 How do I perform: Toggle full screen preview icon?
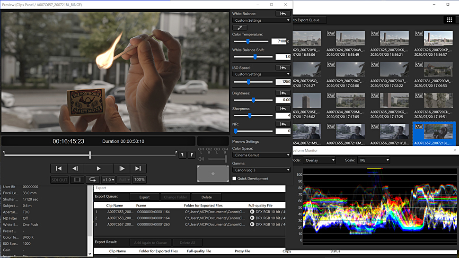pos(77,180)
